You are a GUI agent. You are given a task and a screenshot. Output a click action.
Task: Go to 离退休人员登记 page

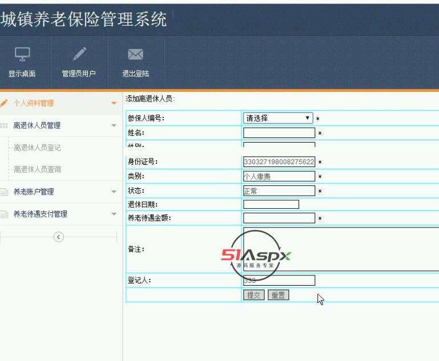[37, 148]
